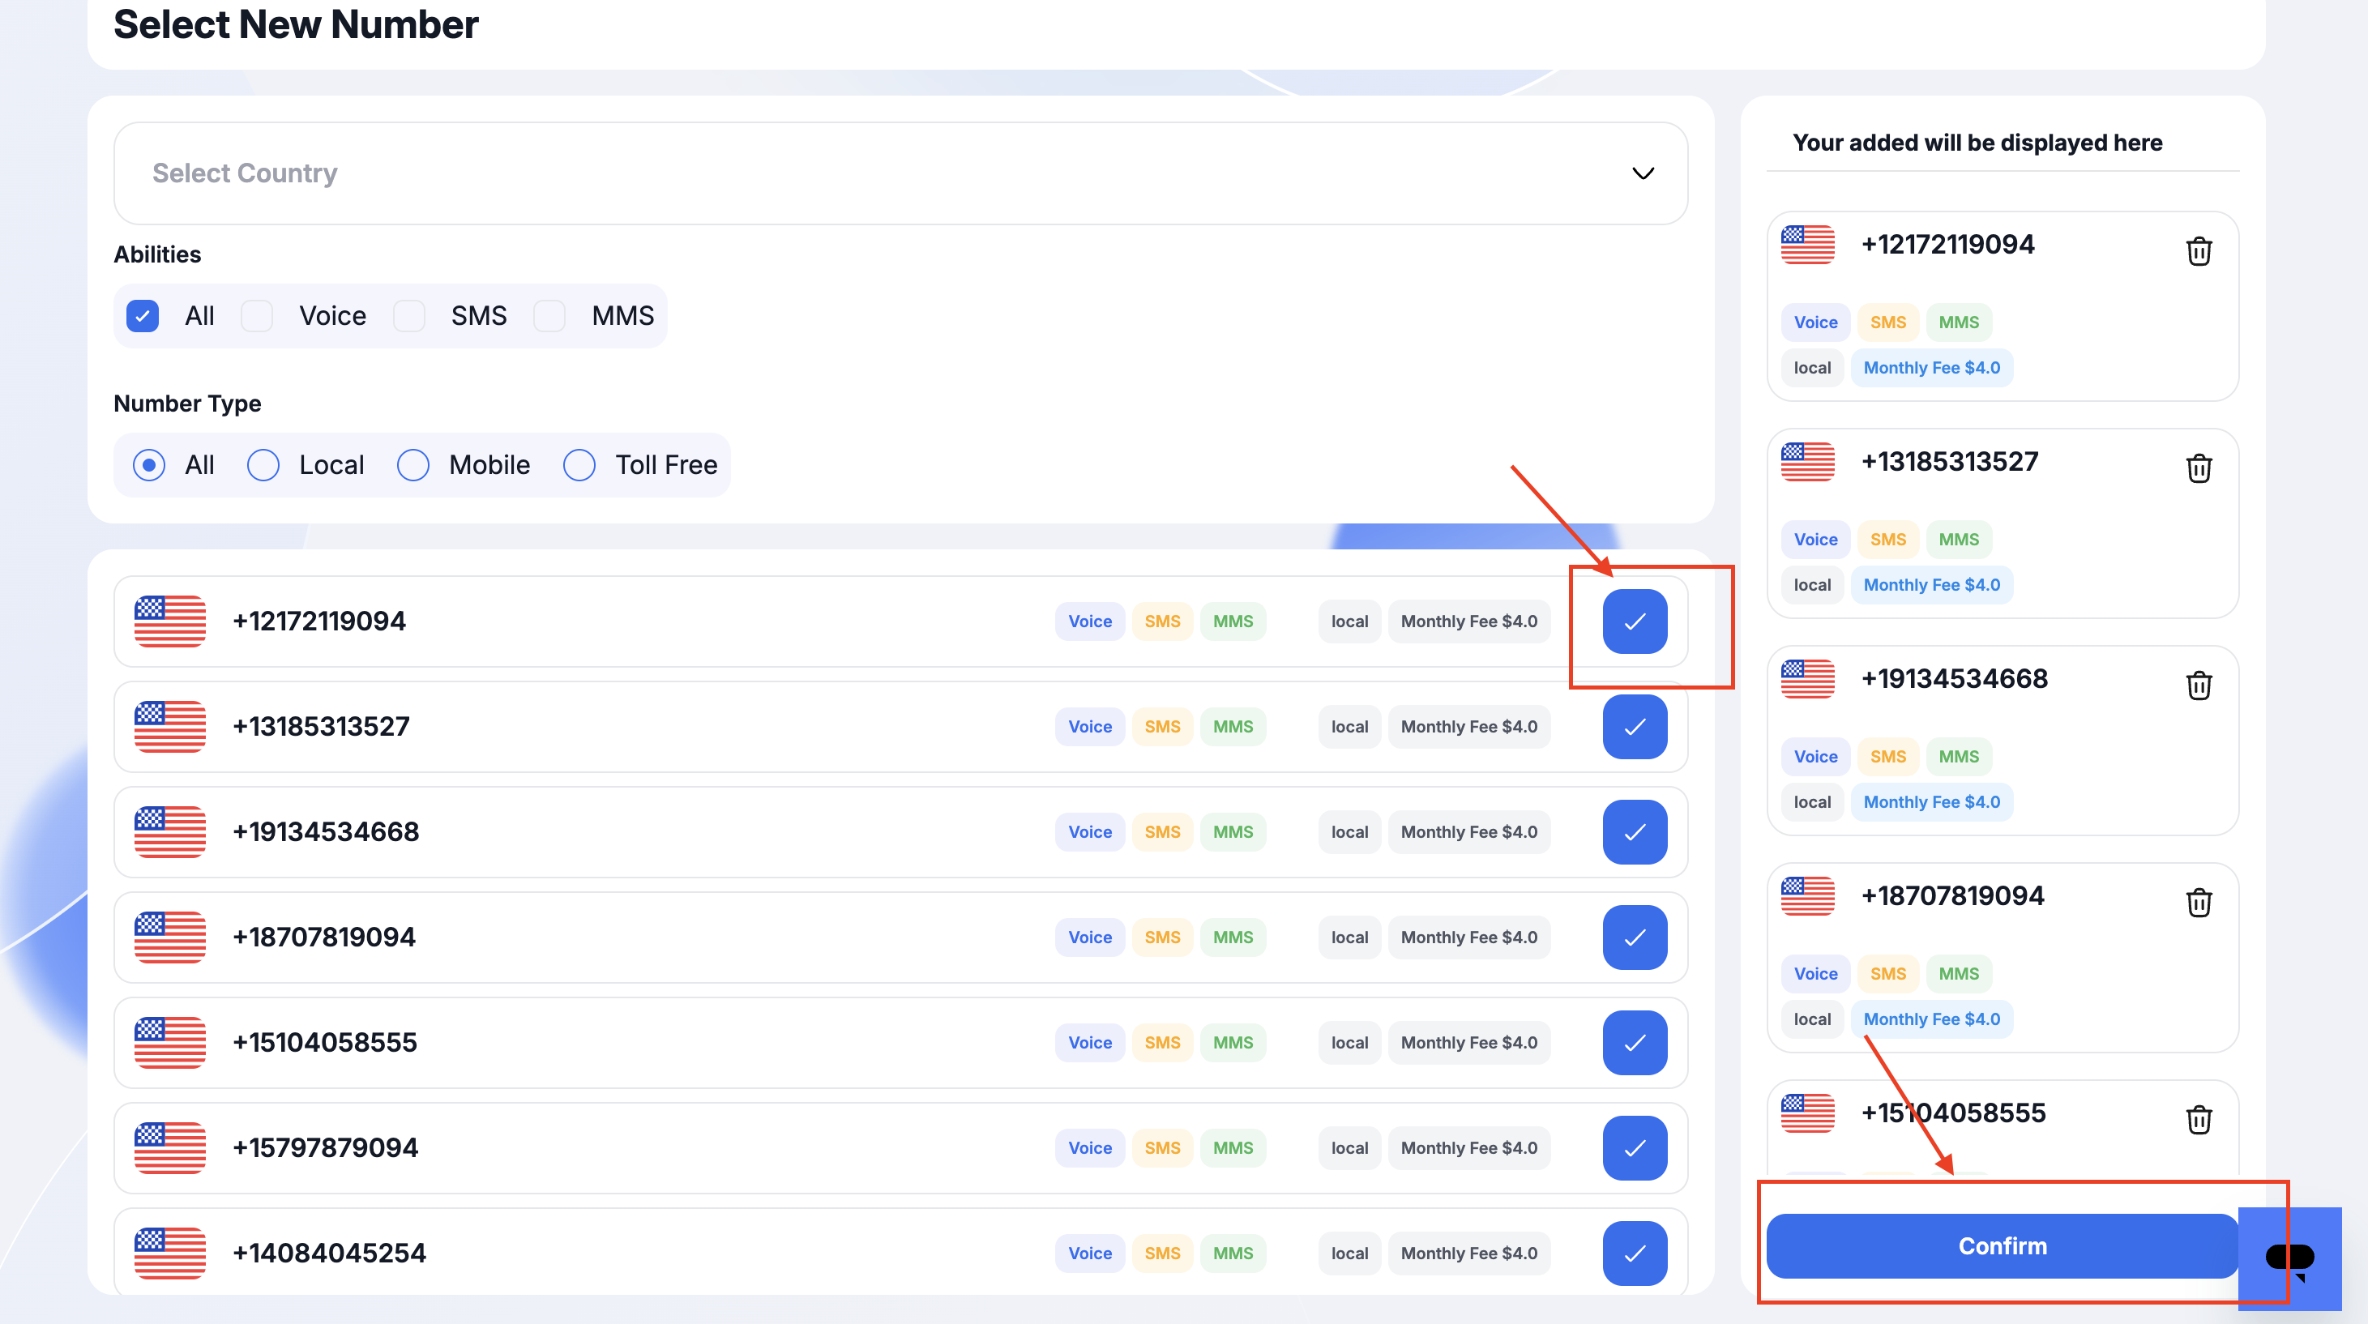Select the All number type radio
Screen dimensions: 2368x1324
(x=149, y=465)
